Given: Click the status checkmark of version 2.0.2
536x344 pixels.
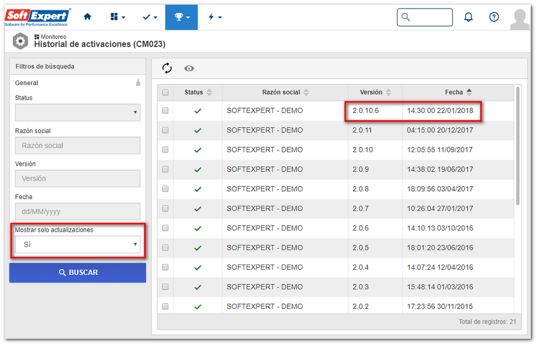Looking at the screenshot, I should pyautogui.click(x=198, y=307).
